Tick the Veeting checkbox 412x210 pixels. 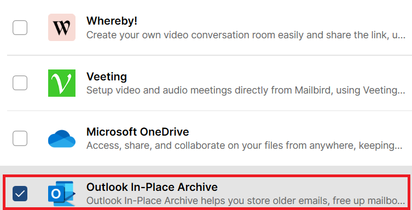pyautogui.click(x=20, y=83)
